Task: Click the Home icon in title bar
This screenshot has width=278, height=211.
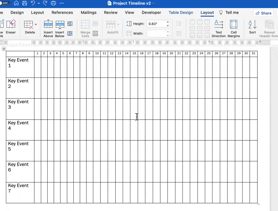Action: [16, 3]
